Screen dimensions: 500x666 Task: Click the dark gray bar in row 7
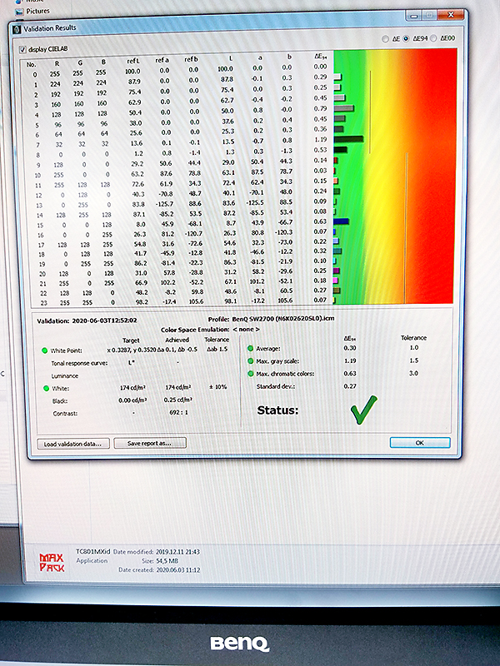[348, 139]
